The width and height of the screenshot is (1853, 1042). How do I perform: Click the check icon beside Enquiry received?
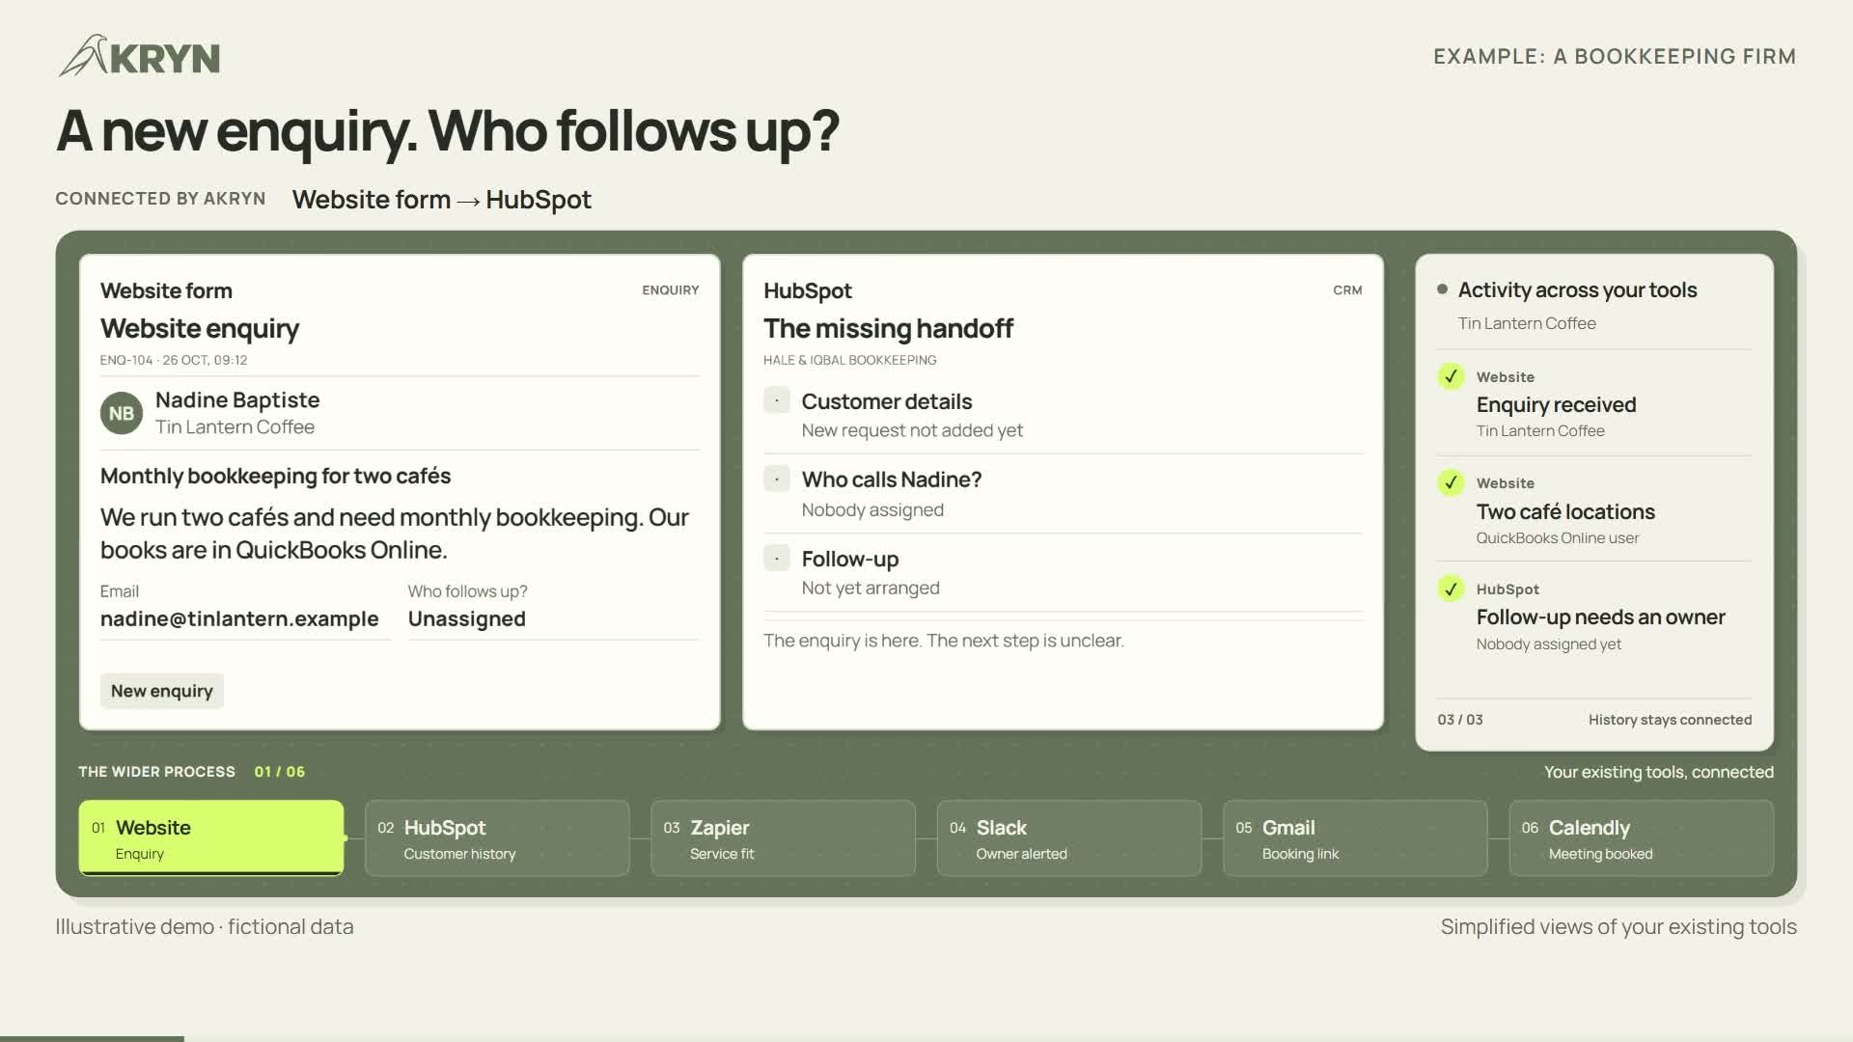tap(1451, 376)
